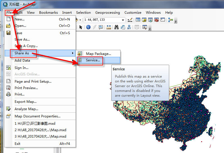Choose Analyze Map... entry

[40, 109]
